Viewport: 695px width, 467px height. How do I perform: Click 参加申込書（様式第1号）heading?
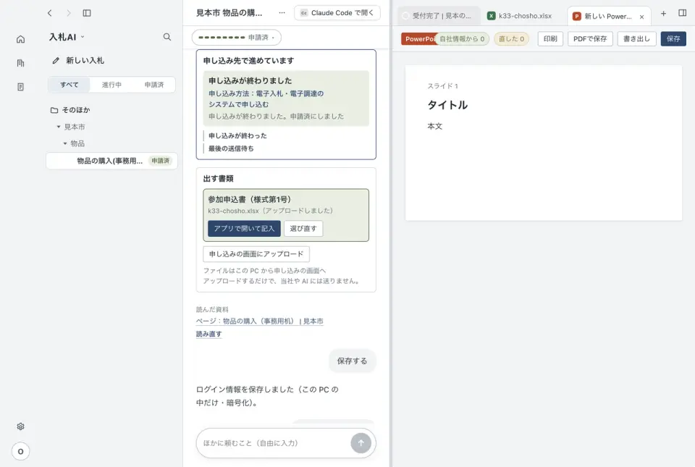tap(250, 199)
